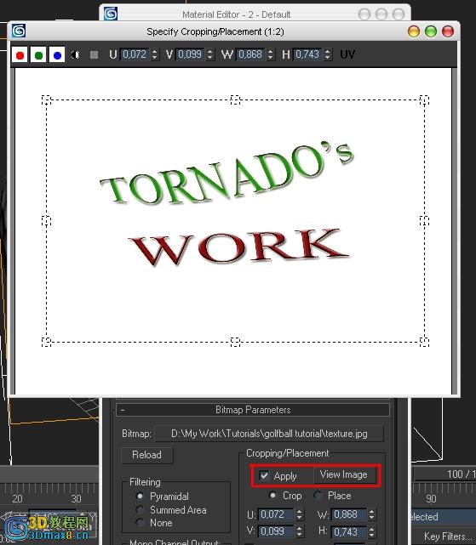Screen dimensions: 476x545
Task: Click the 3ds Max icon in cropping window title
Action: pos(19,31)
